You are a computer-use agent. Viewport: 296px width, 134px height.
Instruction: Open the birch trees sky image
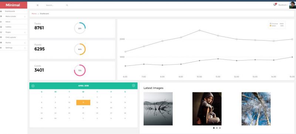(x=256, y=109)
